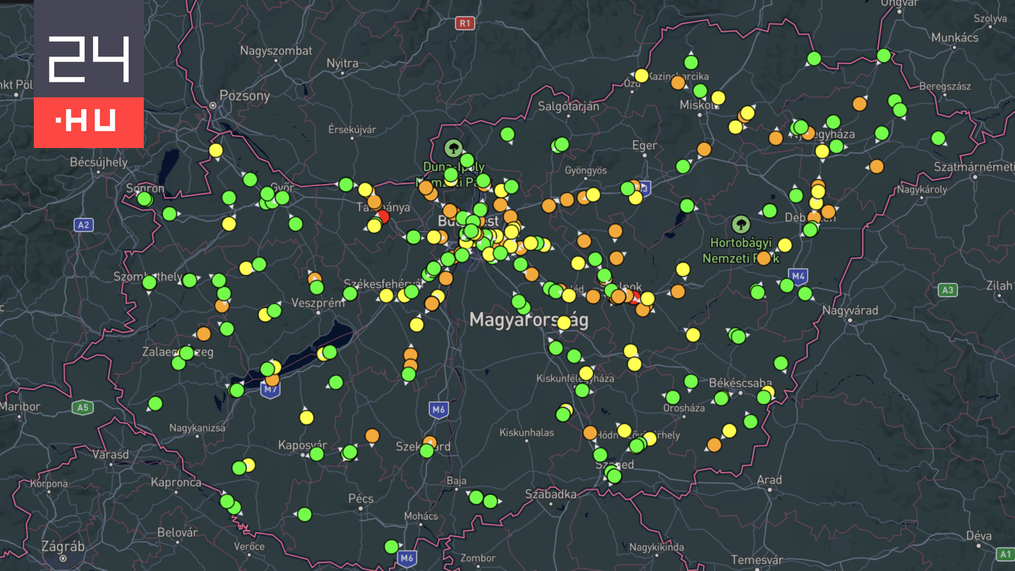Click the A2 highway shield
Image resolution: width=1015 pixels, height=571 pixels.
pyautogui.click(x=83, y=225)
